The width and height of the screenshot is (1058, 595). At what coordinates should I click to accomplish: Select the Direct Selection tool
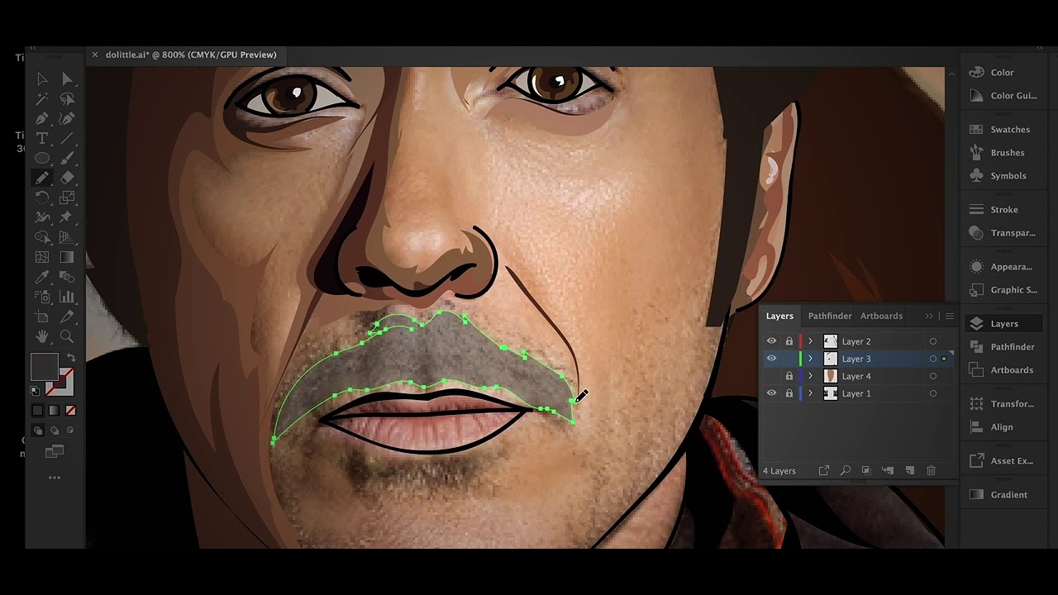(x=67, y=79)
